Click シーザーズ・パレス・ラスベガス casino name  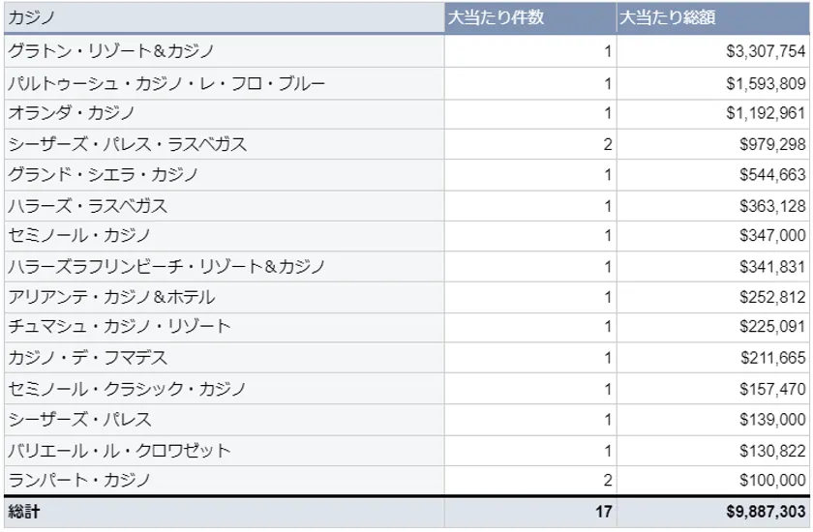tap(127, 144)
